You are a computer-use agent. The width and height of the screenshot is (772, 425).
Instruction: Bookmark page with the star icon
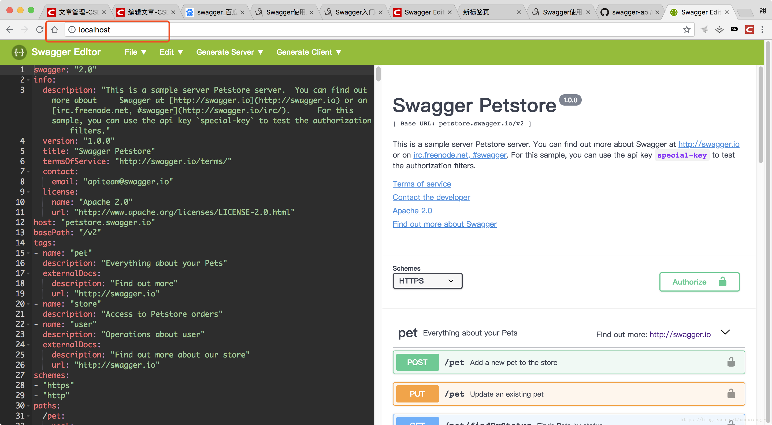click(686, 29)
